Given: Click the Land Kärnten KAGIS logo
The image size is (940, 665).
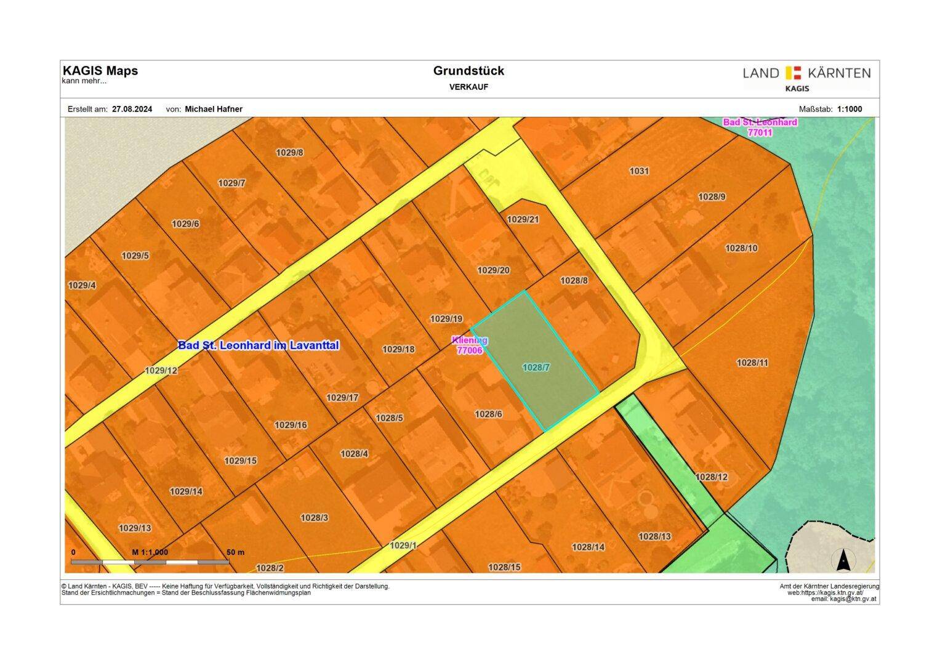Looking at the screenshot, I should click(x=806, y=79).
